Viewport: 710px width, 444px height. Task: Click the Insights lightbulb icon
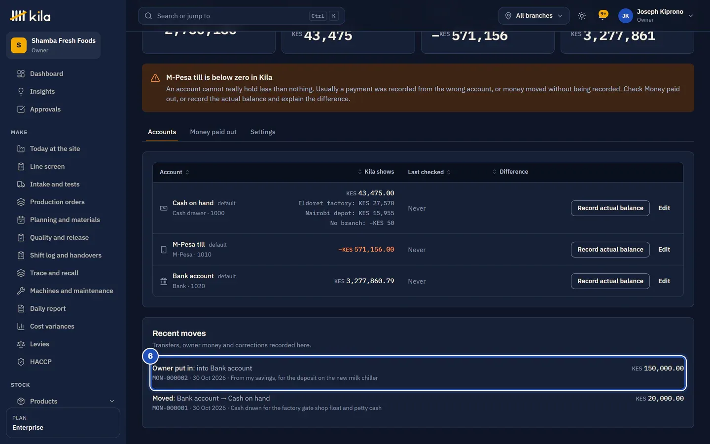click(21, 92)
